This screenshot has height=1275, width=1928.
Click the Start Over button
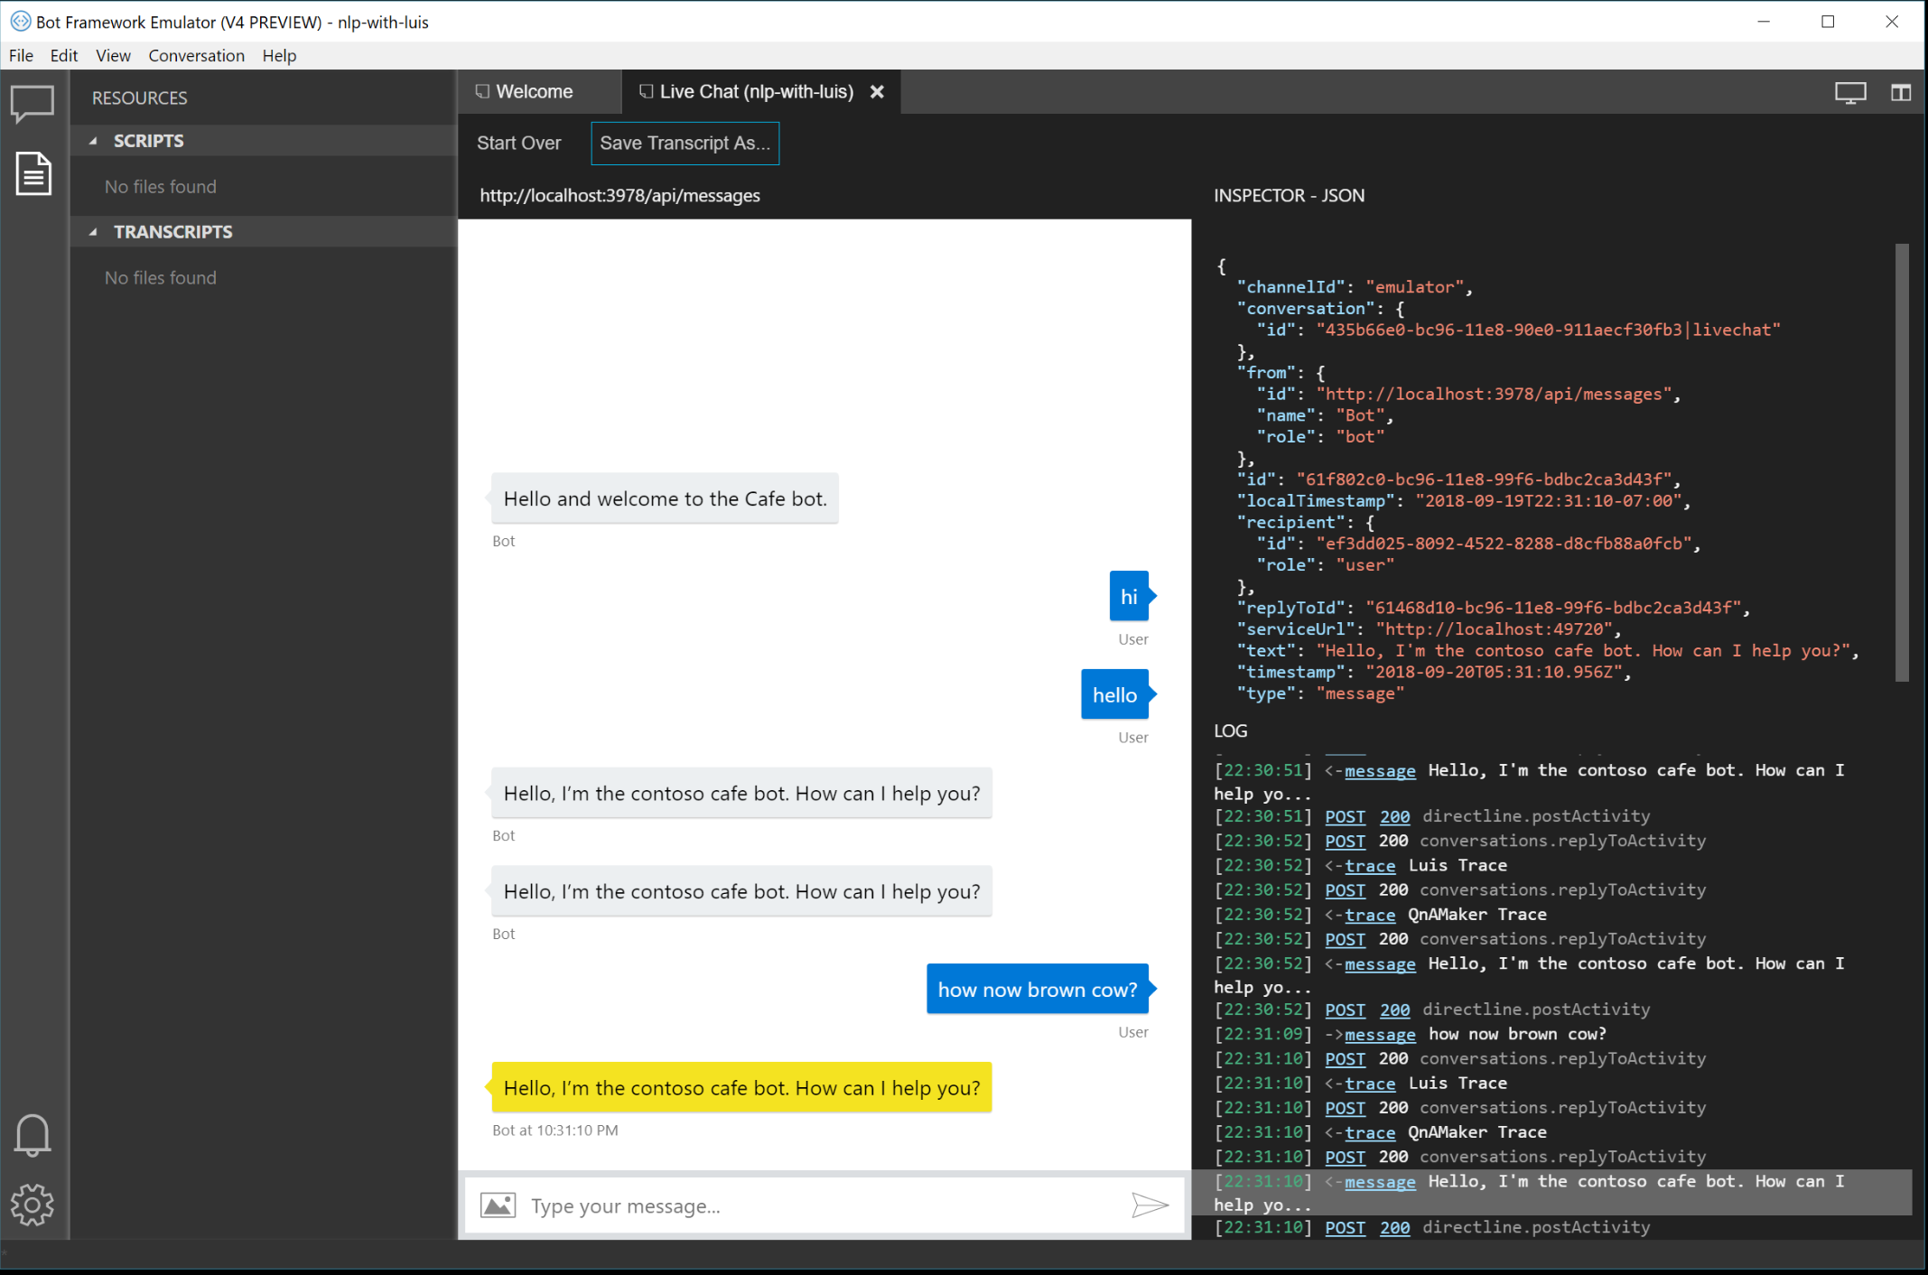tap(519, 143)
